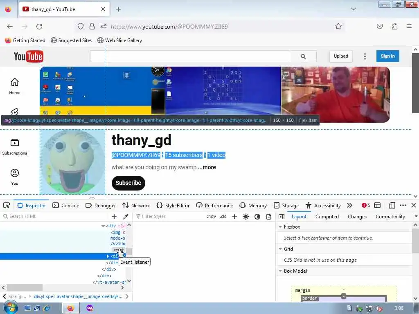Open Subscriptions in sidebar
The width and height of the screenshot is (419, 314).
15,147
